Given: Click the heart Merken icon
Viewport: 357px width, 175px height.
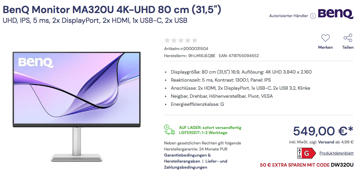Looking at the screenshot, I should [325, 38].
